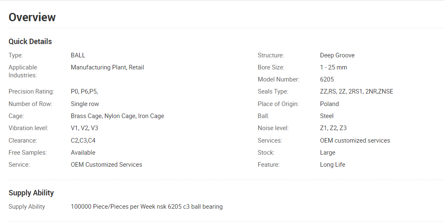Click the Supply Ability section heading
Image resolution: width=444 pixels, height=222 pixels.
(x=31, y=193)
